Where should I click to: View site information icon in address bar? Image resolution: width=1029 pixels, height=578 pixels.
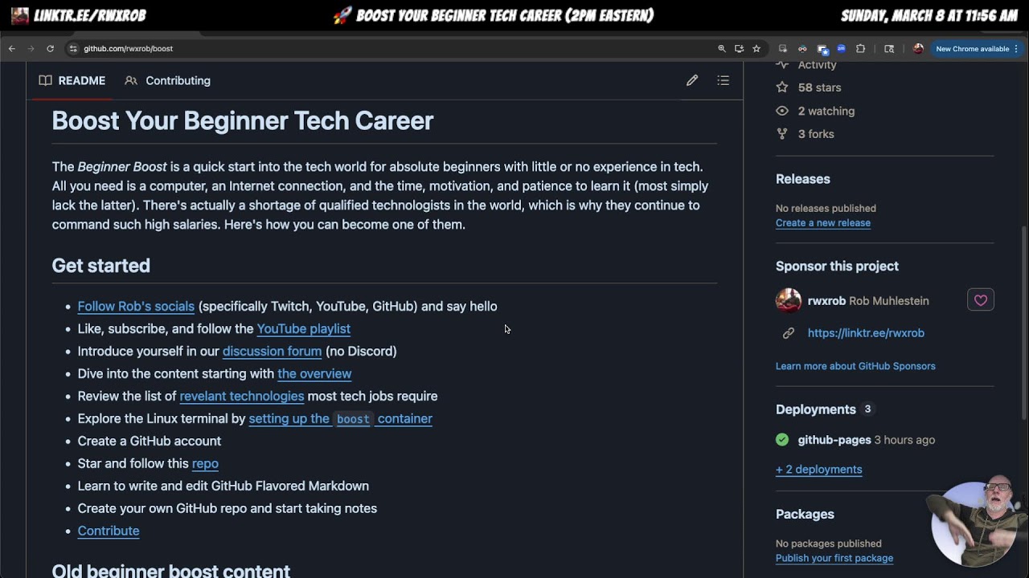point(73,49)
